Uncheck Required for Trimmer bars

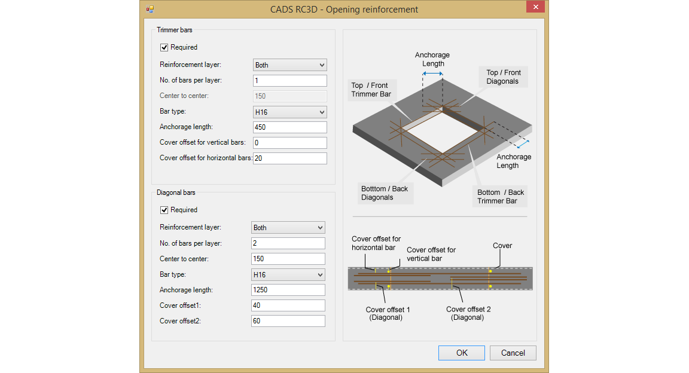coord(164,47)
